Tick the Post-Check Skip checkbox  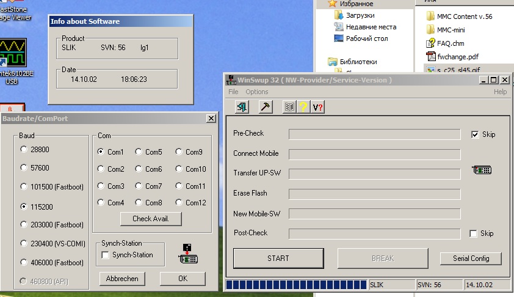(473, 233)
